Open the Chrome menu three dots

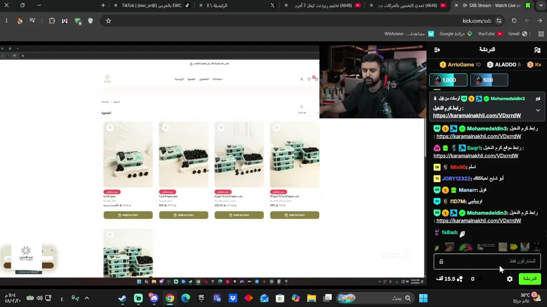click(x=6, y=21)
